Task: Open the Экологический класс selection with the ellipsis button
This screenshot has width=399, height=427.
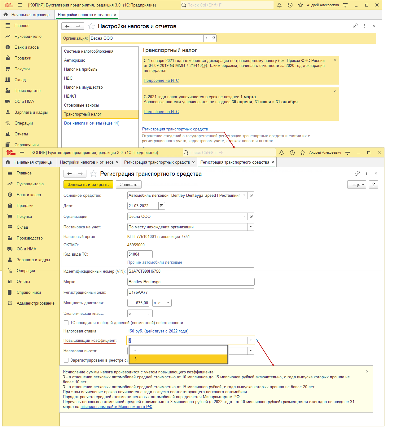Action: click(149, 313)
